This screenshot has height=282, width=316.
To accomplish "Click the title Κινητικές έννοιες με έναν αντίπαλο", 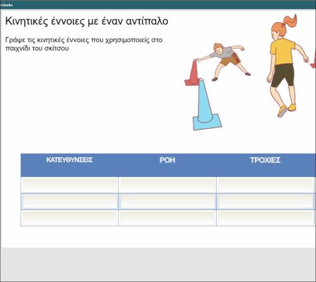I will pos(87,21).
